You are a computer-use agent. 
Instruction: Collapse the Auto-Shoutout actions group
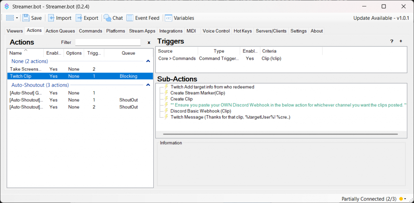coord(148,85)
